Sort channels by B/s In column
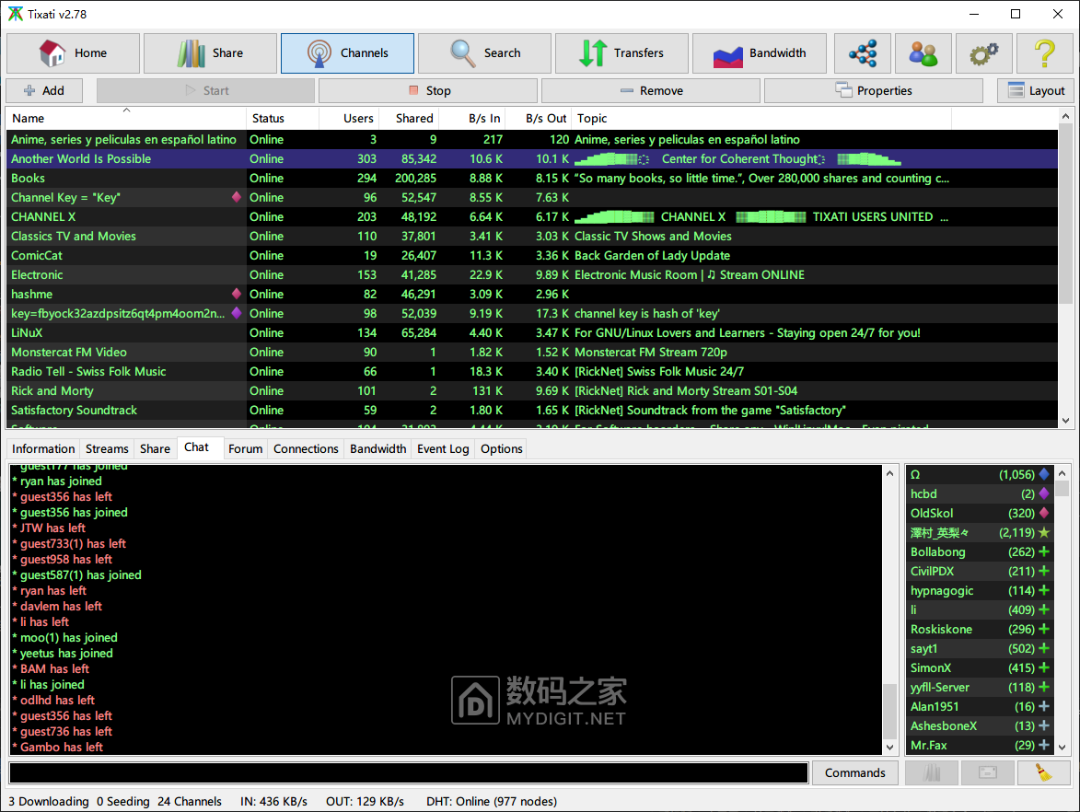 (471, 118)
